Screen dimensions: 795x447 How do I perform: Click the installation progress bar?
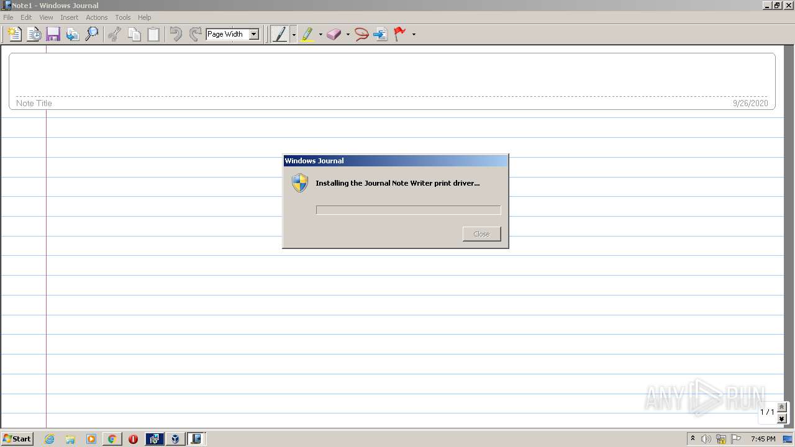tap(408, 210)
